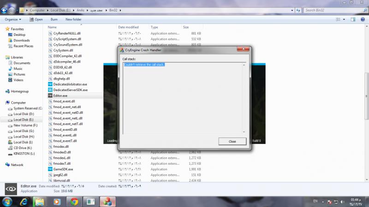This screenshot has width=369, height=207.
Task: Click the refresh button beside address bar
Action: [298, 10]
